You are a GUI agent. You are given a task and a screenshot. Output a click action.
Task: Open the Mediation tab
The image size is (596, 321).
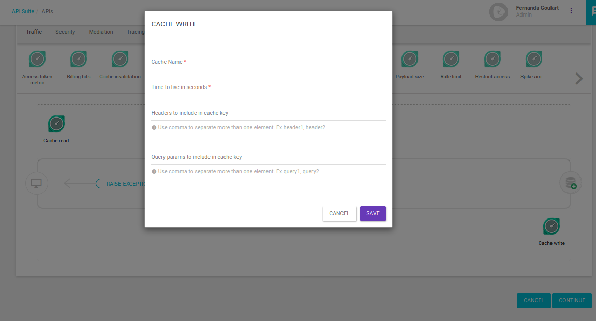pyautogui.click(x=101, y=32)
